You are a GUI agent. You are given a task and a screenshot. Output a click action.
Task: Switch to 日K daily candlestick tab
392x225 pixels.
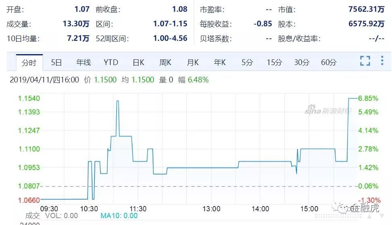(138, 63)
